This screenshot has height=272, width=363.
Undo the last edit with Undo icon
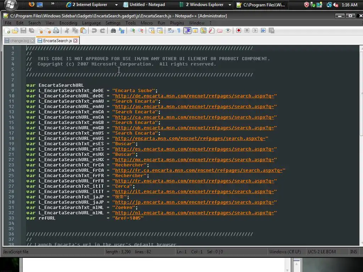(x=94, y=30)
